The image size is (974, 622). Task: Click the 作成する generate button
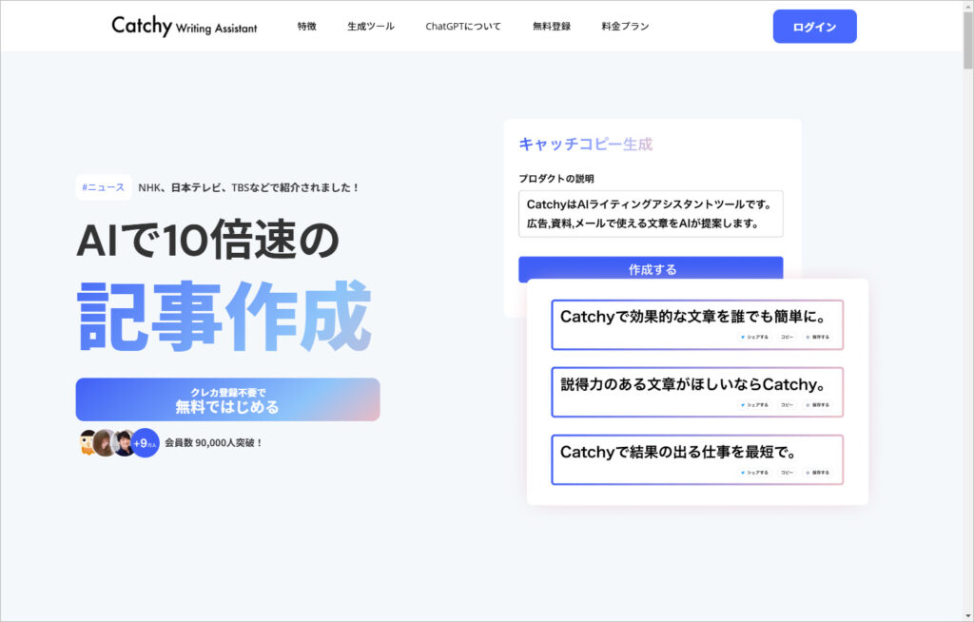pyautogui.click(x=651, y=269)
